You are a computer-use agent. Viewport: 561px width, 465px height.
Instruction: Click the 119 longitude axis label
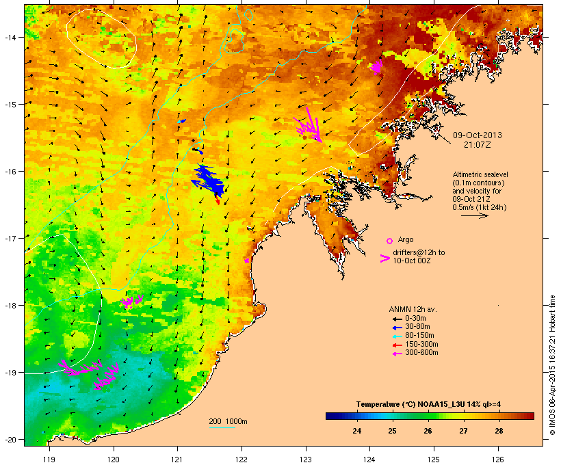(49, 460)
